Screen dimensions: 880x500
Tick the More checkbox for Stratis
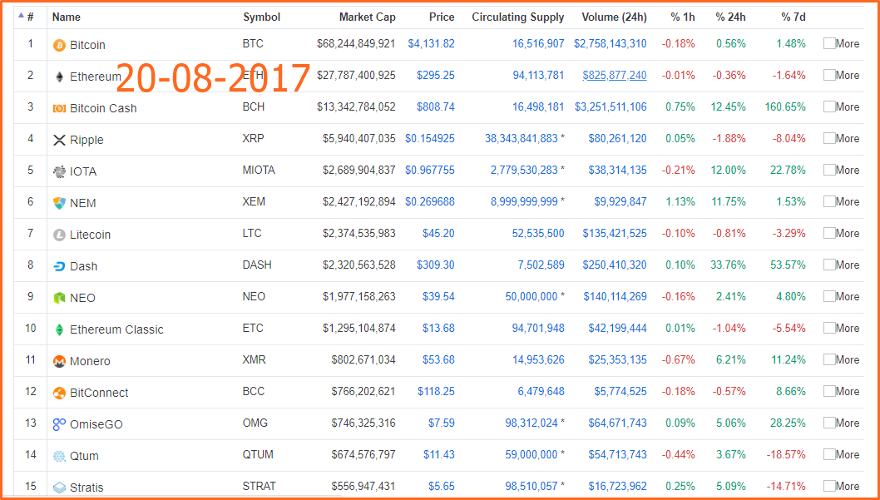[x=829, y=485]
